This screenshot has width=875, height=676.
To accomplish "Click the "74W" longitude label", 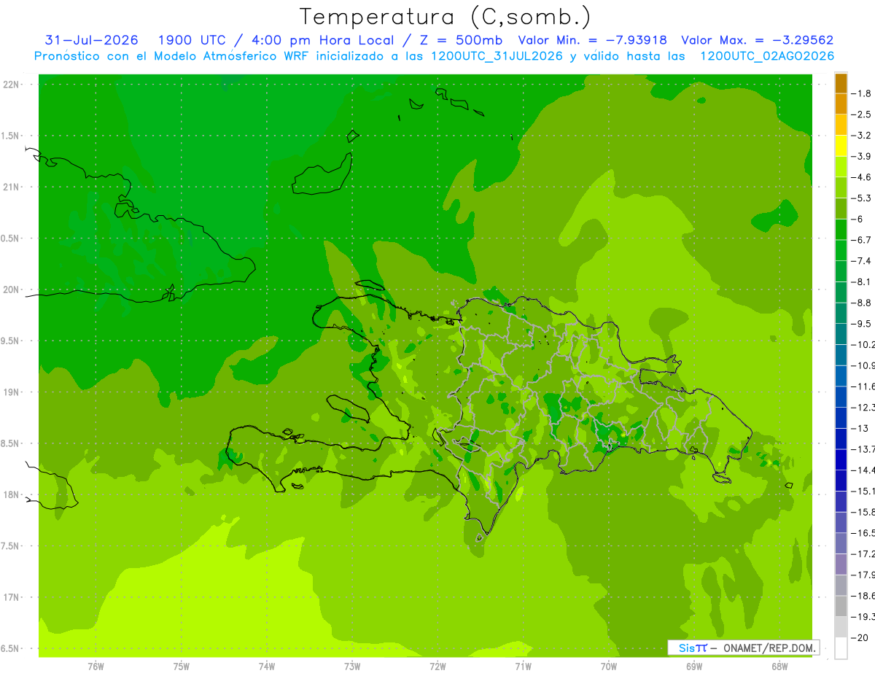I will coord(267,666).
